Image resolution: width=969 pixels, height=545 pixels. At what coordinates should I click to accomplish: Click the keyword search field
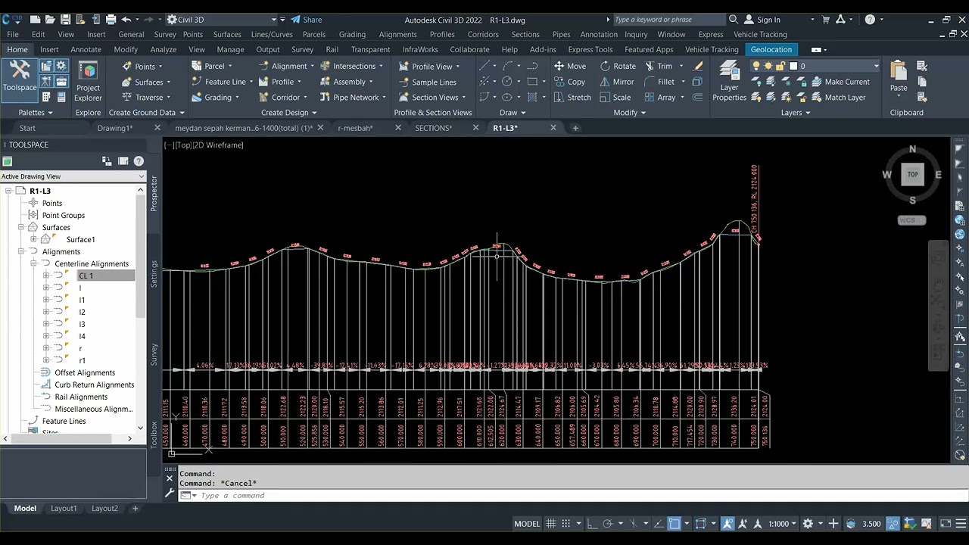668,20
